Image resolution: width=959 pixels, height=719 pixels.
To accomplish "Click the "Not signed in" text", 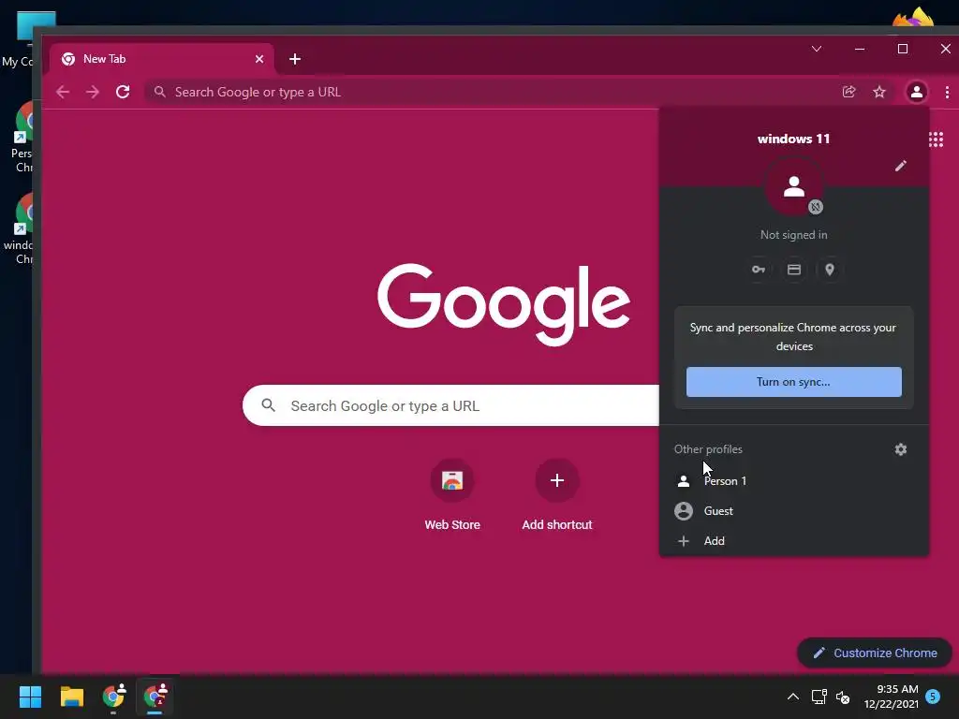I will coord(793,235).
